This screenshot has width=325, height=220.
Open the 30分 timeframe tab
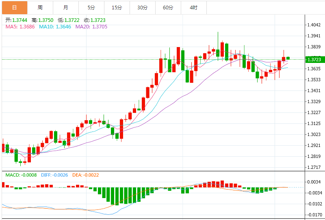pyautogui.click(x=143, y=8)
